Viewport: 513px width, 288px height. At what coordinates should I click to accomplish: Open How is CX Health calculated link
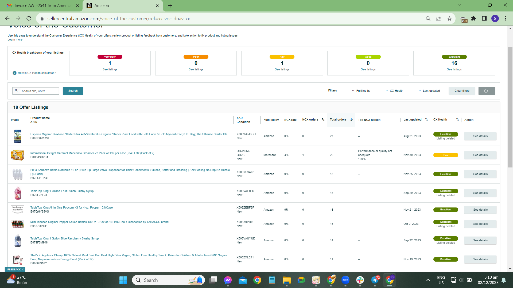(x=37, y=73)
